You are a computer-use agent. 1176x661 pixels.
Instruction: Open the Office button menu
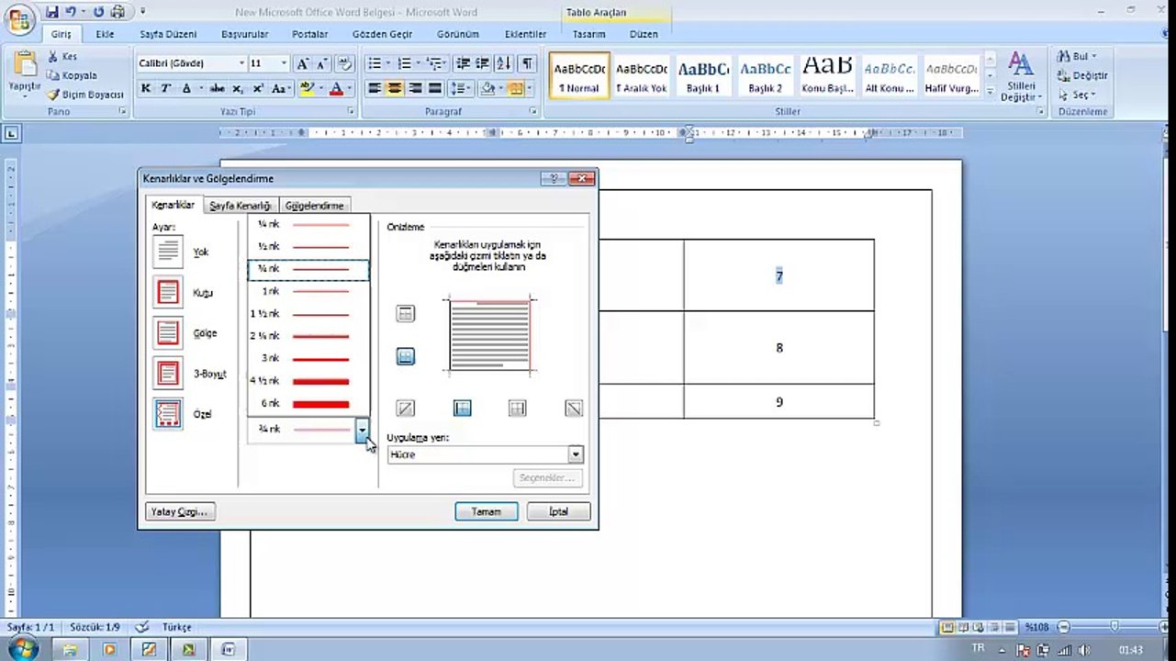pos(19,20)
